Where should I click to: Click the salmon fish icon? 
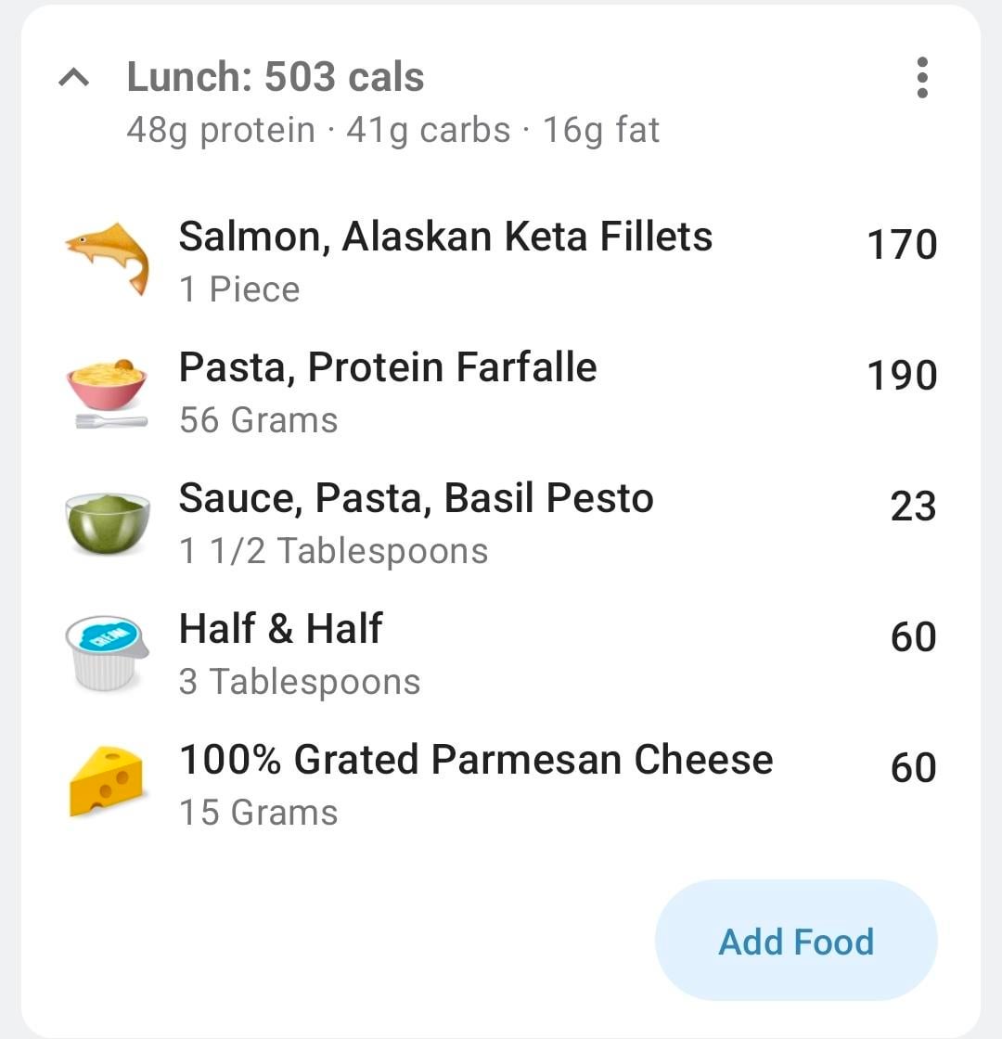[108, 257]
